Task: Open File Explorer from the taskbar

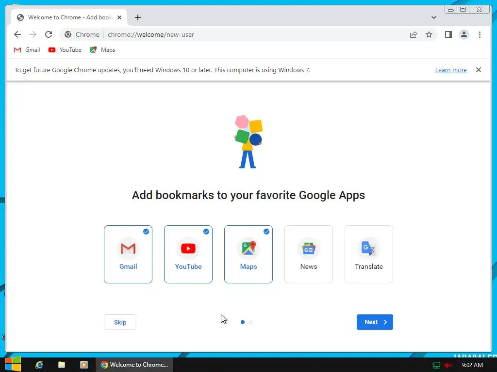Action: coord(62,365)
